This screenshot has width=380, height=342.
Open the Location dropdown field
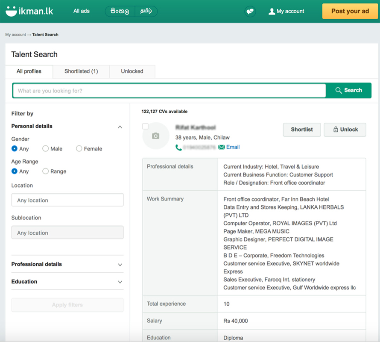pos(67,200)
